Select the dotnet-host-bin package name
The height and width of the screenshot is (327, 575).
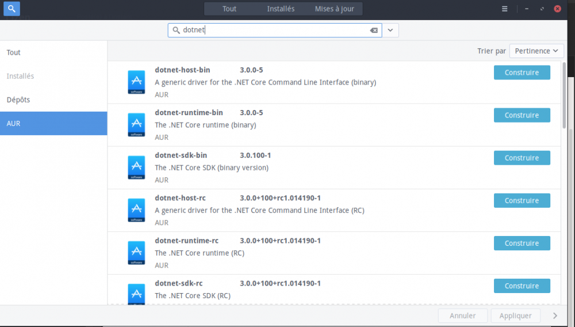click(182, 70)
